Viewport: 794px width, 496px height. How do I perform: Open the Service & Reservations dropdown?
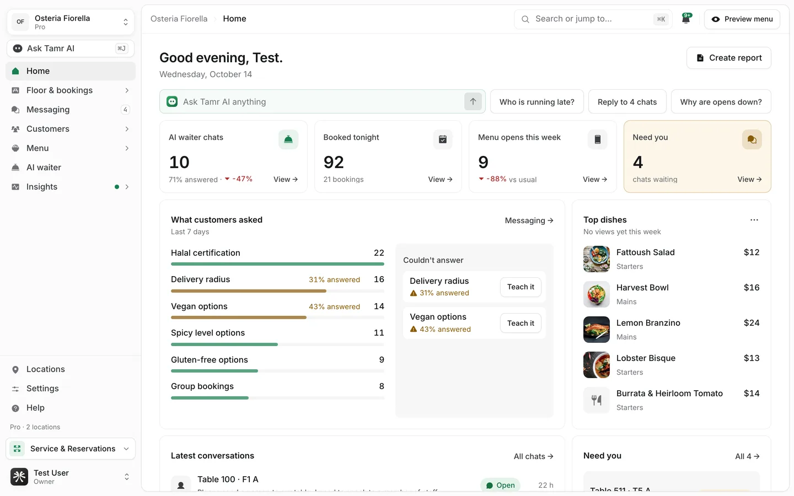tap(71, 449)
